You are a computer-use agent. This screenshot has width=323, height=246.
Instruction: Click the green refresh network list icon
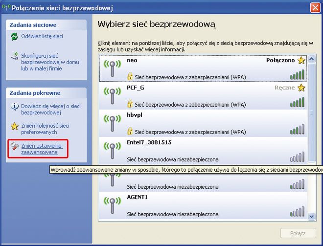click(x=14, y=37)
